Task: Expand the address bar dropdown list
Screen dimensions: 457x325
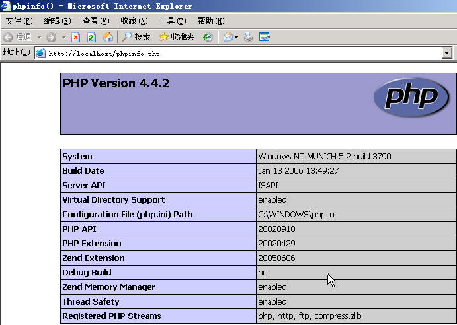Action: click(x=446, y=54)
